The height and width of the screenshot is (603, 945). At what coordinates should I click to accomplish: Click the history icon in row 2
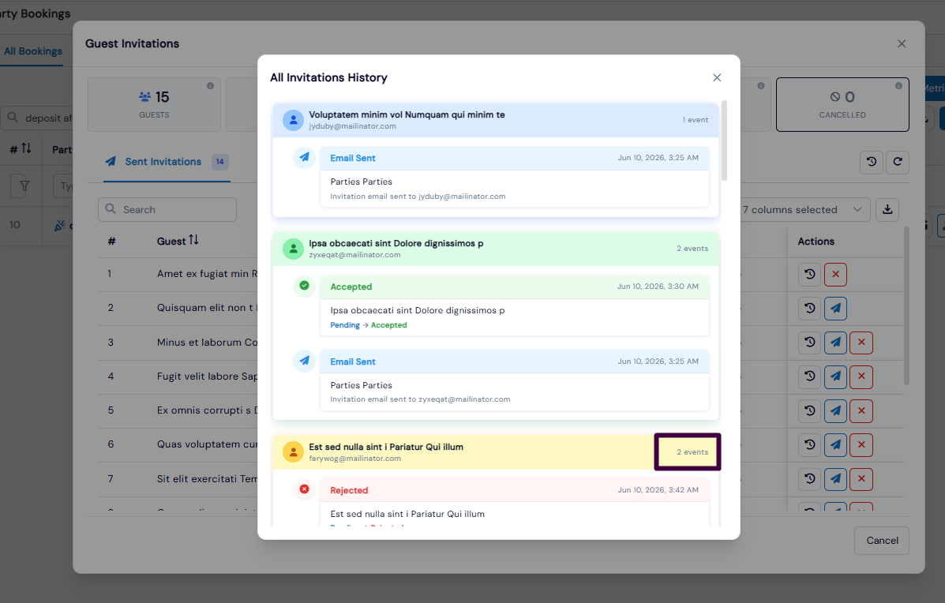[809, 309]
